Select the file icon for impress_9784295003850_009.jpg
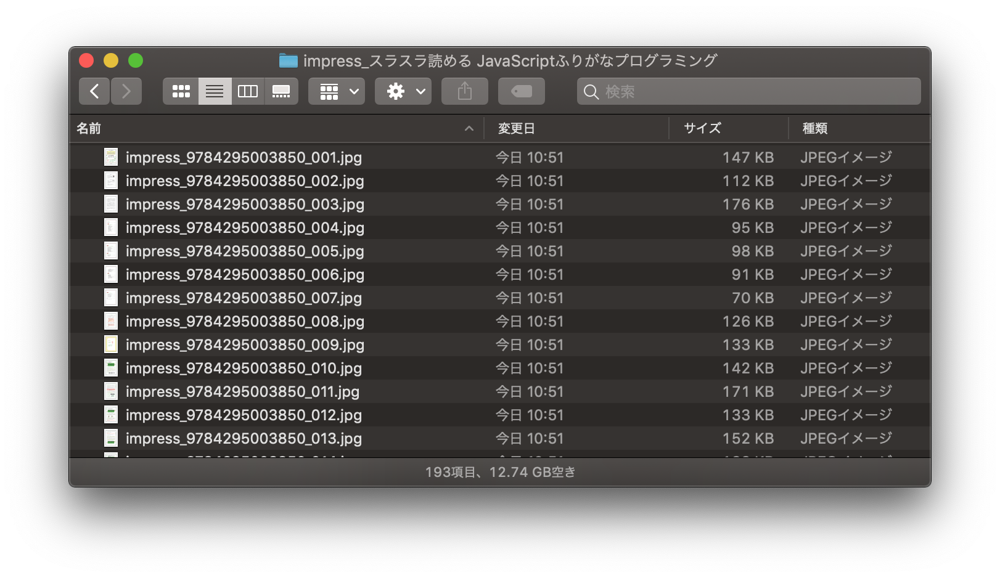This screenshot has width=1000, height=578. (x=111, y=344)
